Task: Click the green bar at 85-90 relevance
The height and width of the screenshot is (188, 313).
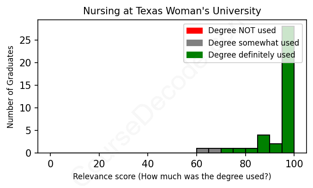Action: [264, 144]
